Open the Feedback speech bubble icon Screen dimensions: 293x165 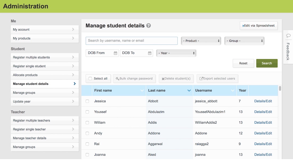pyautogui.click(x=288, y=35)
